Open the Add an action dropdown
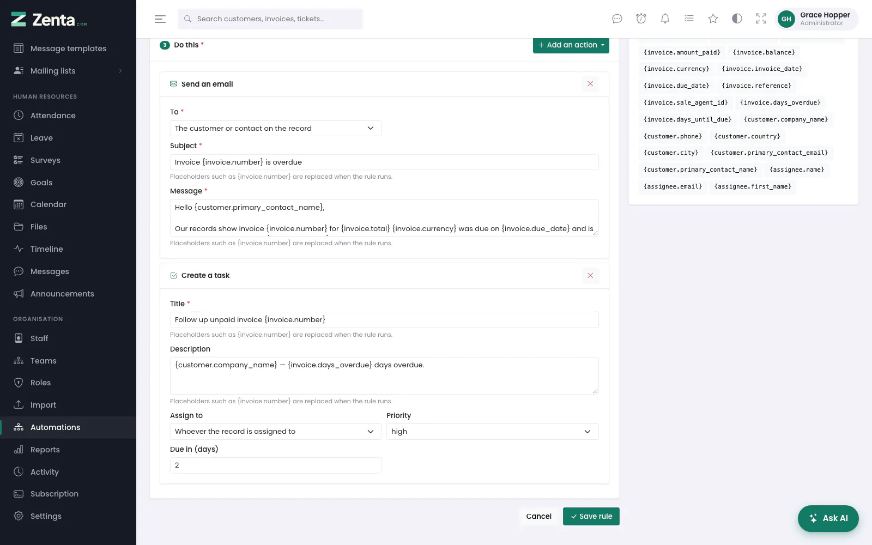Image resolution: width=872 pixels, height=545 pixels. [x=571, y=45]
